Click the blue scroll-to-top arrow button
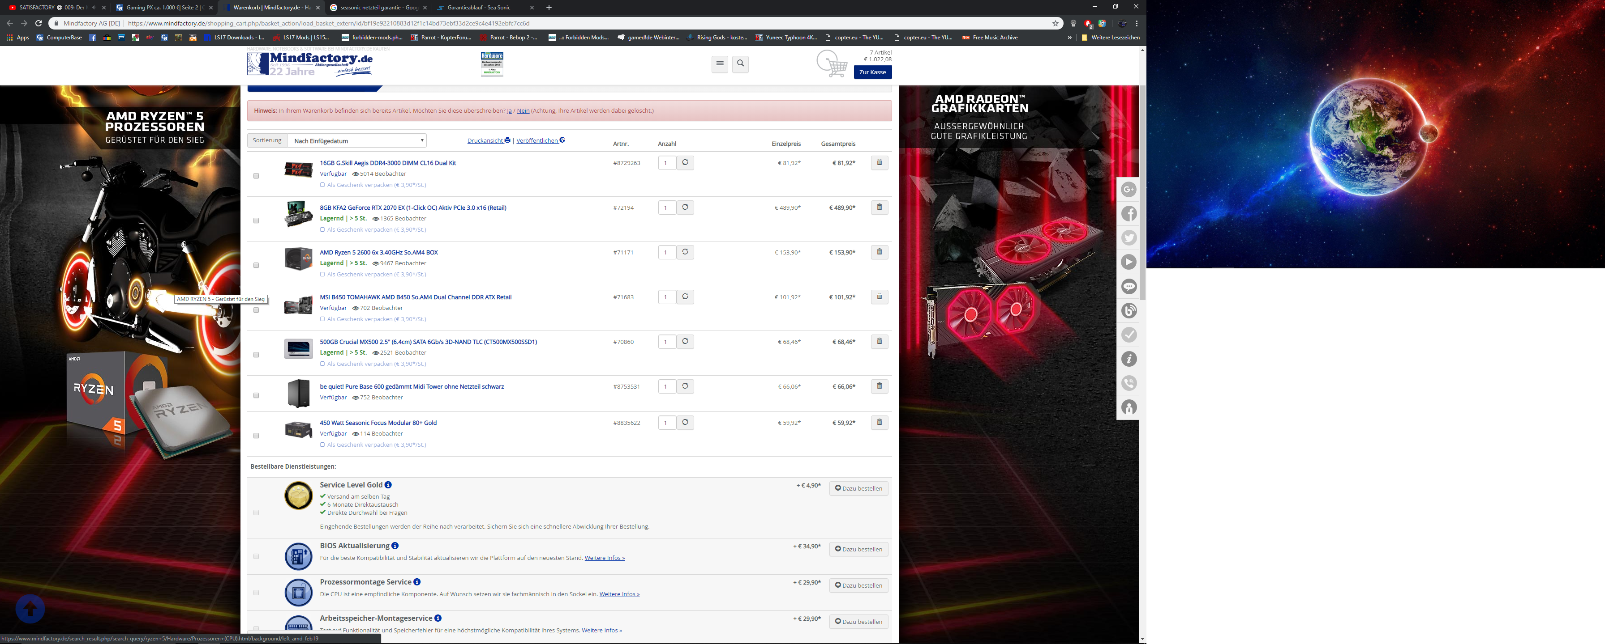 [30, 609]
